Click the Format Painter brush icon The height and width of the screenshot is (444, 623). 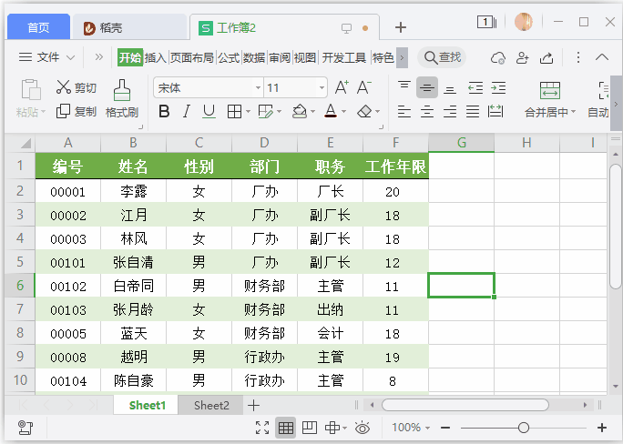[x=121, y=90]
